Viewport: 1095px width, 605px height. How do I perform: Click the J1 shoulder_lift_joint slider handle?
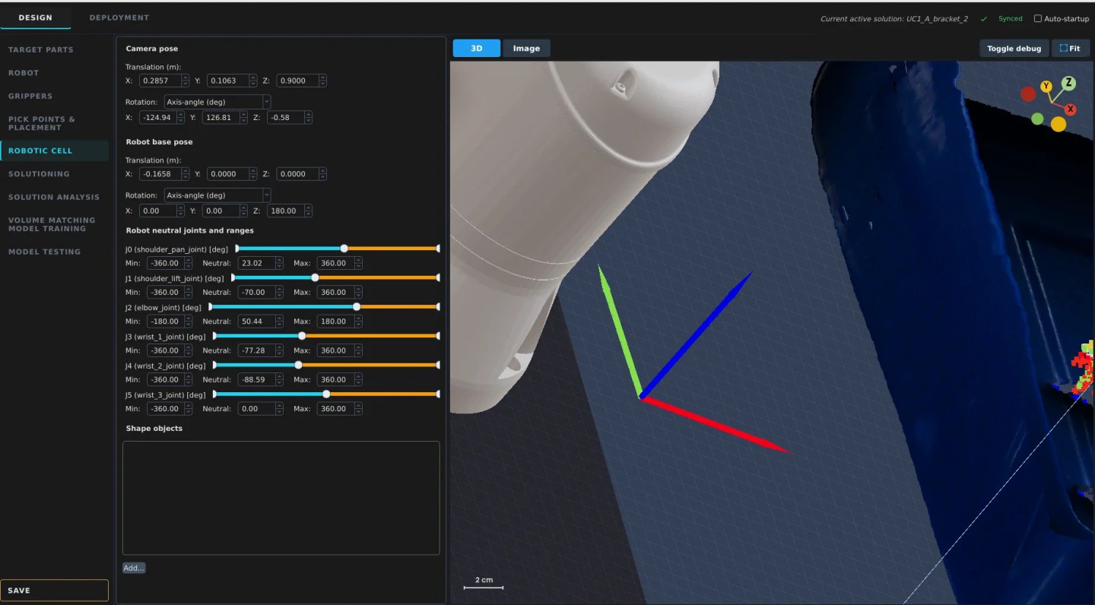[x=315, y=277]
